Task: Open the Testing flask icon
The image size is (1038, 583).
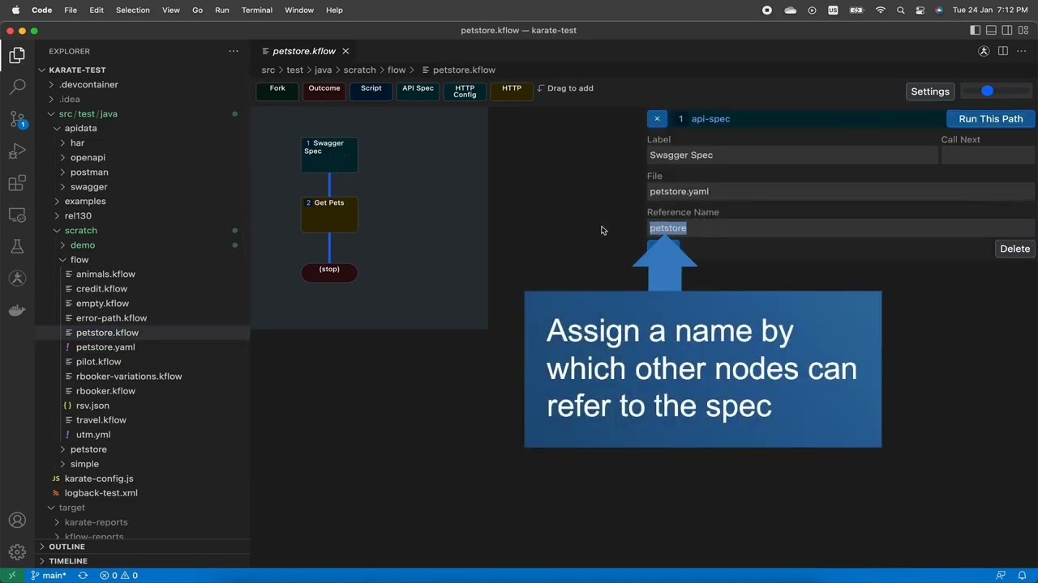Action: tap(17, 246)
